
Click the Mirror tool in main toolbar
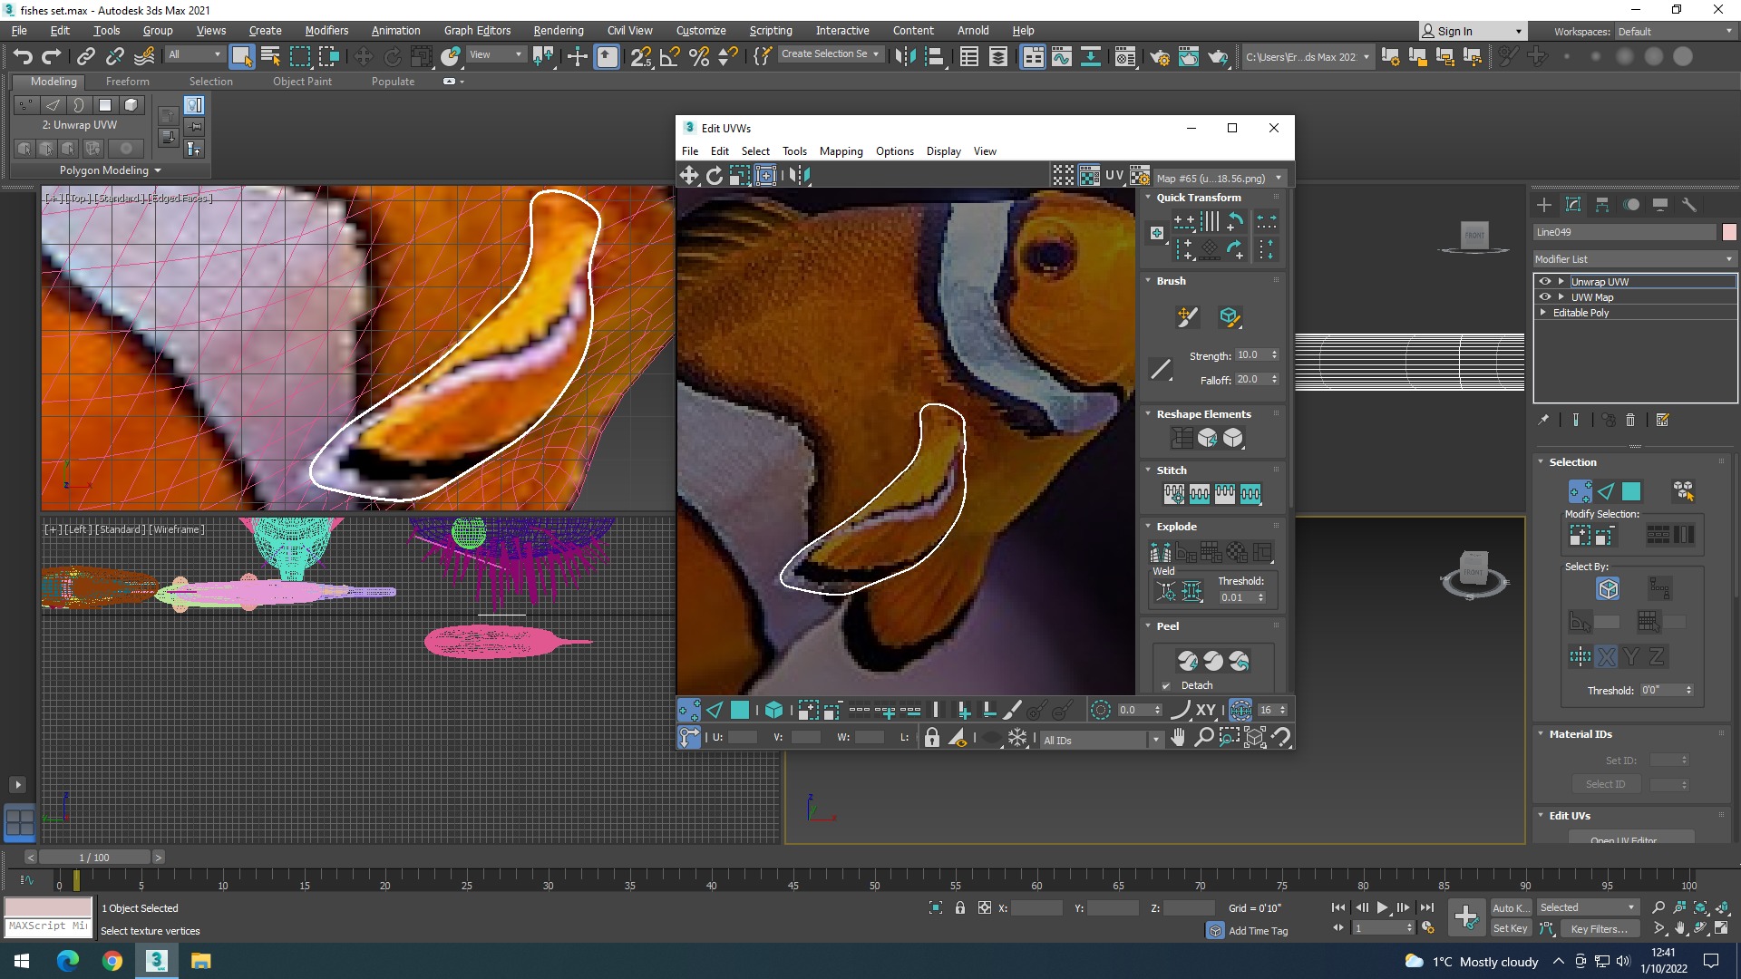[x=905, y=57]
